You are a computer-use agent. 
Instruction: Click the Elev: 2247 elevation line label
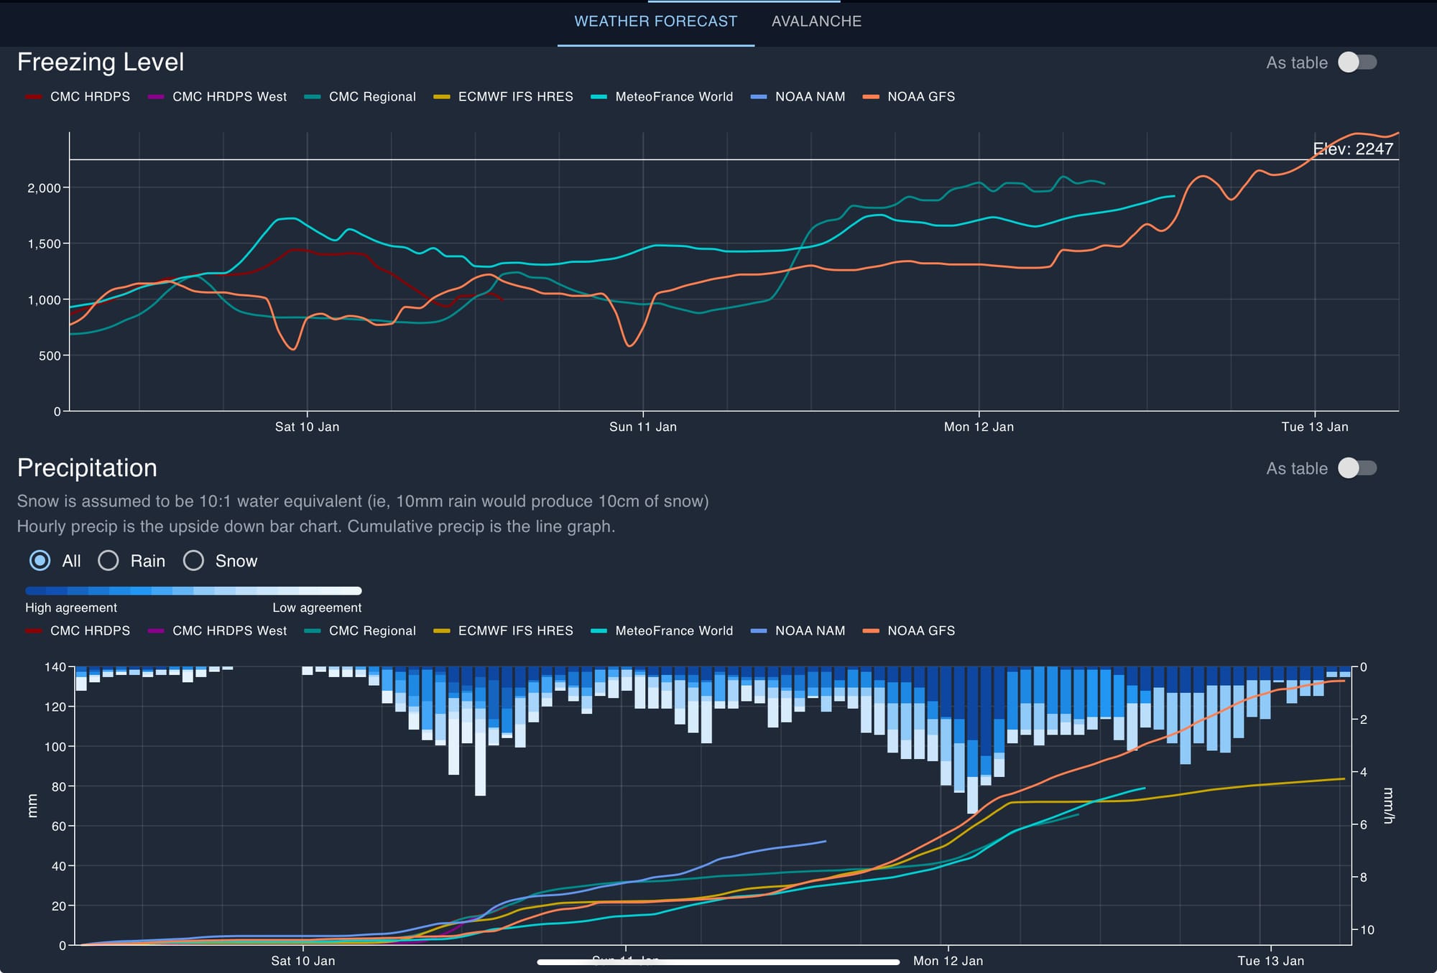coord(1352,149)
